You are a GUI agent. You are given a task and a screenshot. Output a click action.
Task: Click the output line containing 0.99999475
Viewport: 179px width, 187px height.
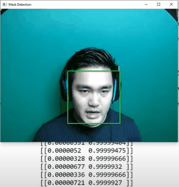click(x=87, y=151)
